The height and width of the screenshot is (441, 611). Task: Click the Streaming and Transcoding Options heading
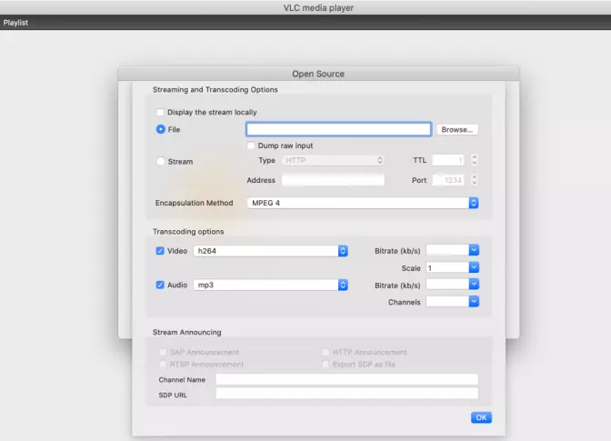tap(215, 90)
